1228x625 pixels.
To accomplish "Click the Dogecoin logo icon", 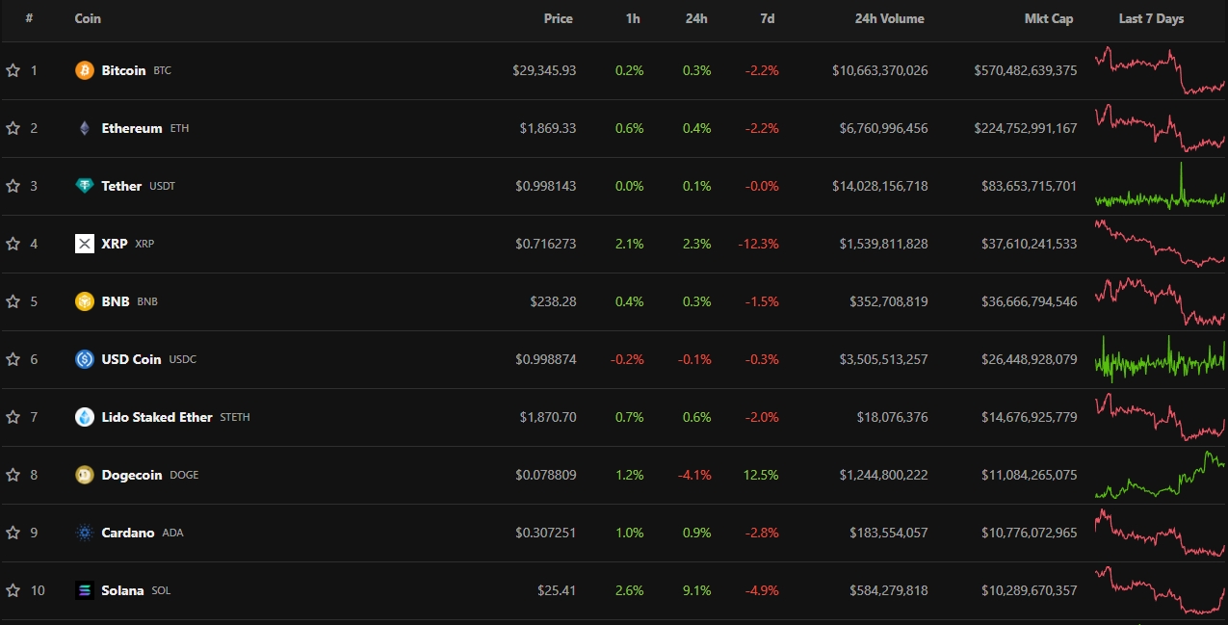I will (85, 475).
